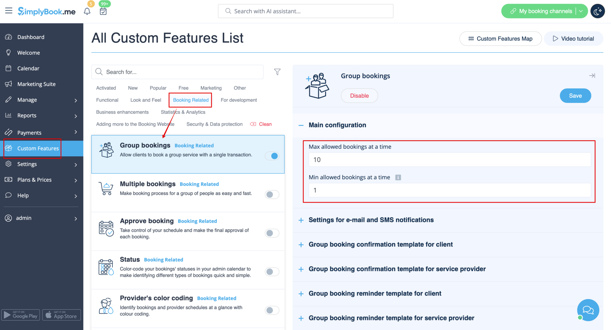The width and height of the screenshot is (611, 330).
Task: Collapse the Group bookings detail panel arrow
Action: (x=592, y=76)
